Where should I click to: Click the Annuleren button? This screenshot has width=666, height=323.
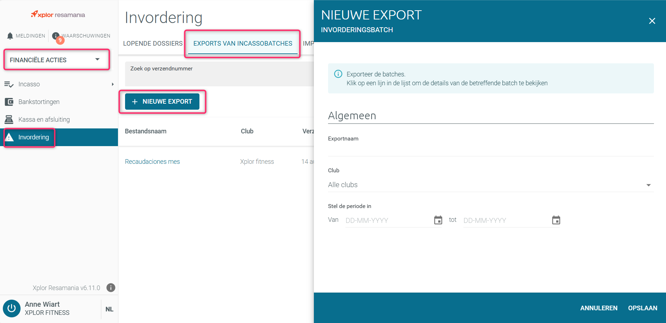tap(599, 308)
